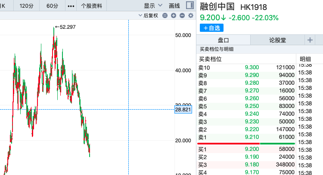Open the 画线 drawing tools
323x175 pixels.
pyautogui.click(x=174, y=6)
